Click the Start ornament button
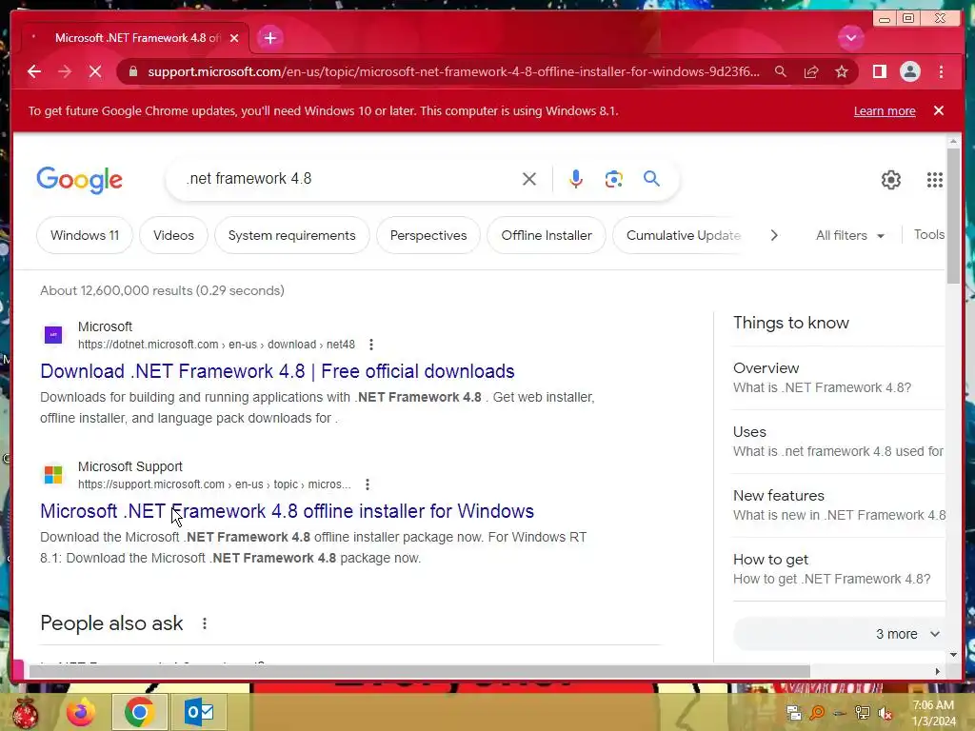 pyautogui.click(x=26, y=713)
